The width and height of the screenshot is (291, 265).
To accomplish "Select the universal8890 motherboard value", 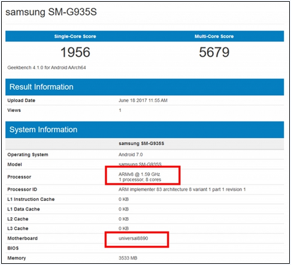I will 134,239.
